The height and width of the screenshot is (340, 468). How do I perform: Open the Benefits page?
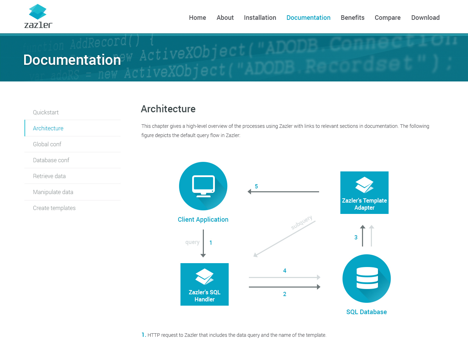[352, 18]
